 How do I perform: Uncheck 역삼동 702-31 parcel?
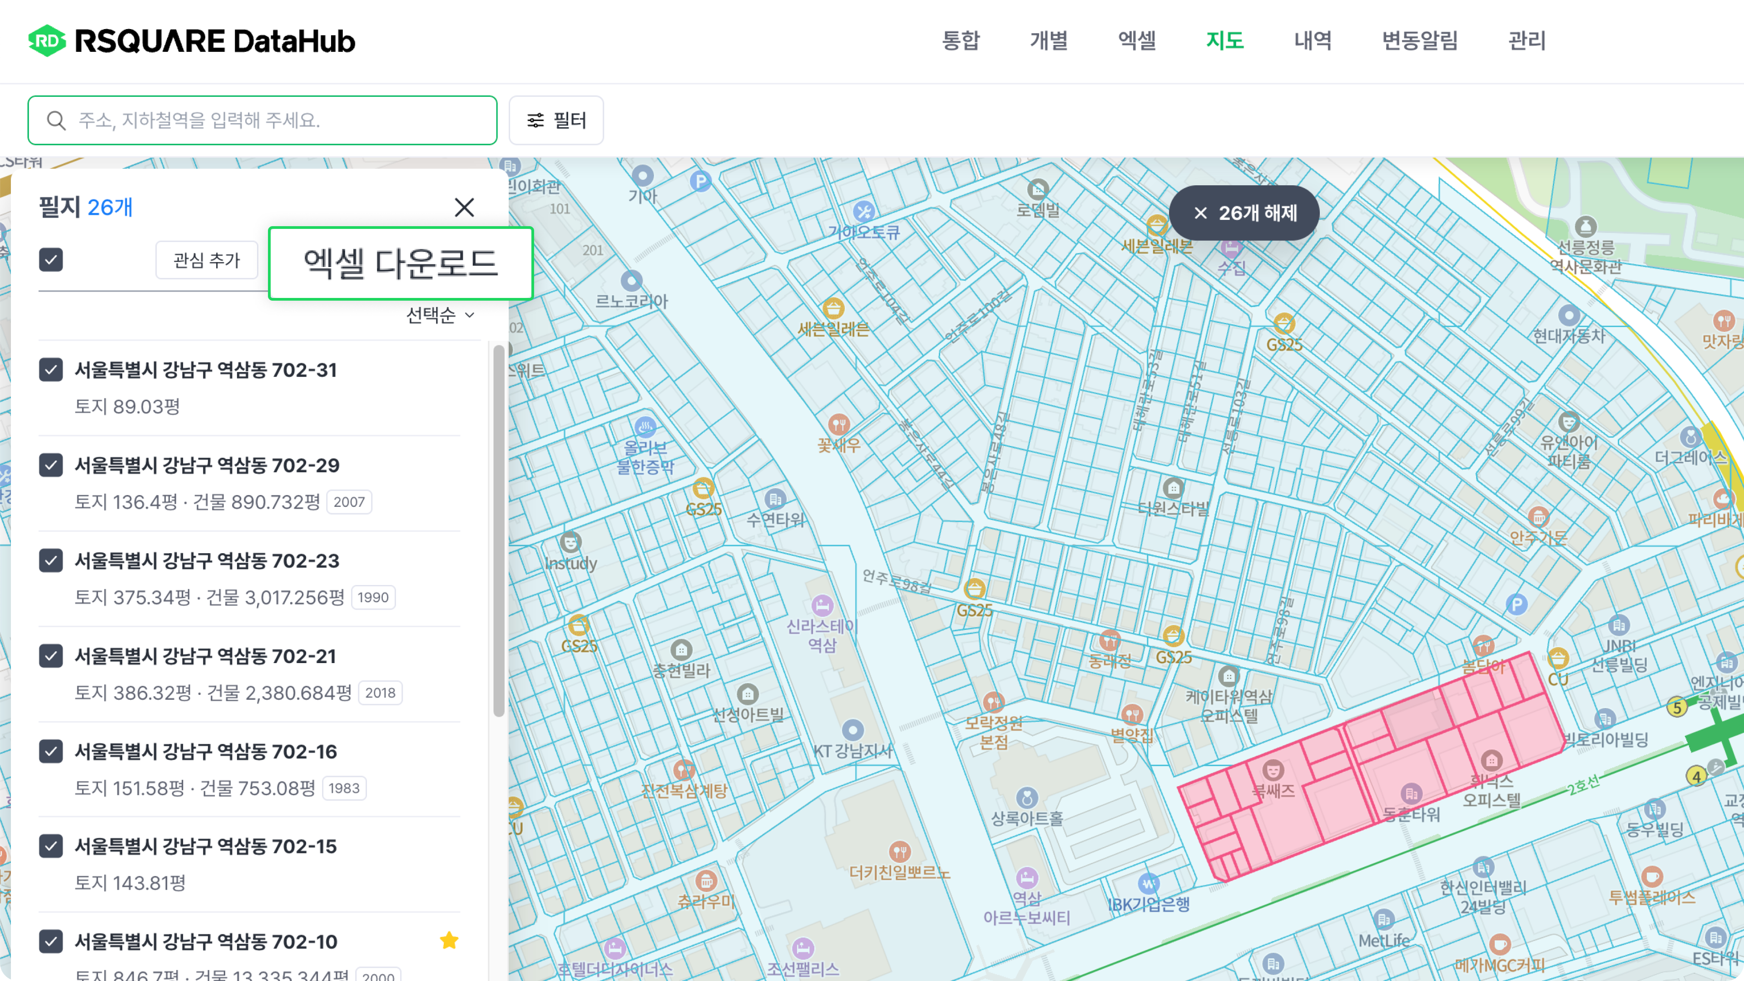[x=51, y=370]
